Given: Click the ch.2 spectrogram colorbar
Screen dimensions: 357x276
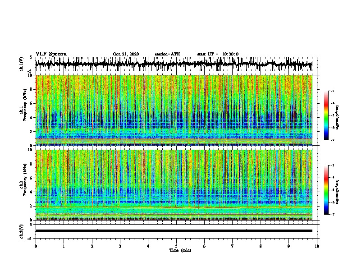Looking at the screenshot, I should point(326,190).
